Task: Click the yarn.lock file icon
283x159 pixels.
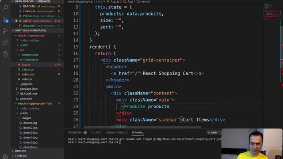Action: click(17, 98)
